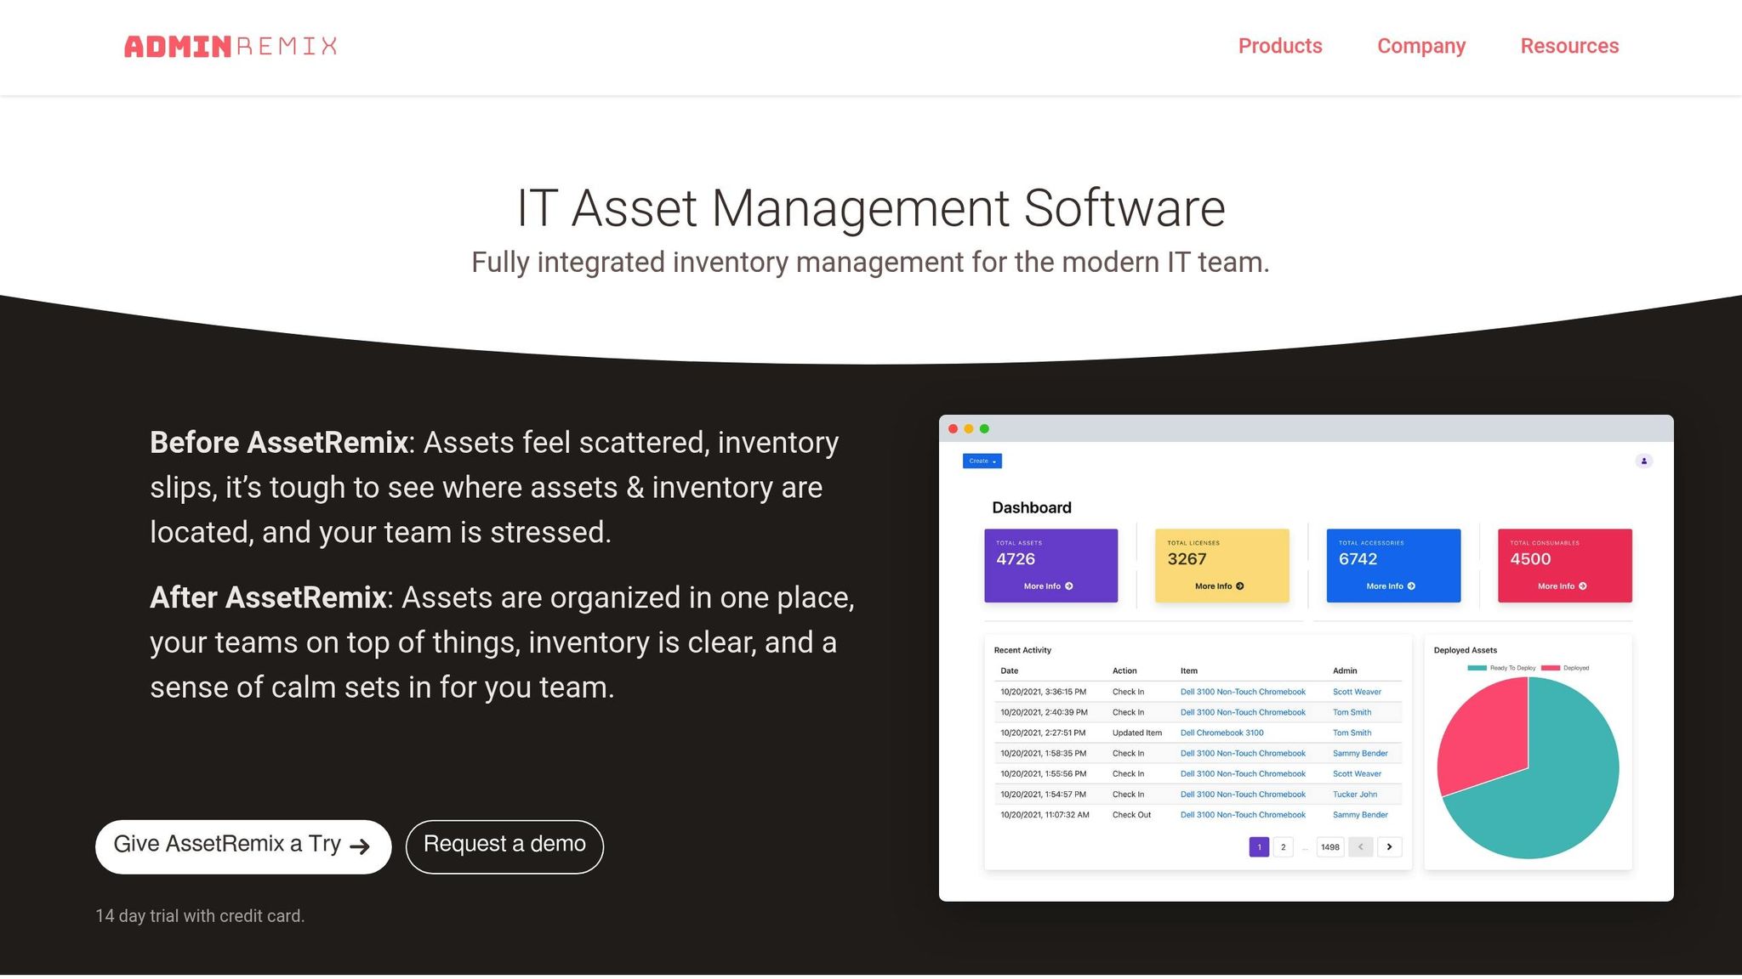The width and height of the screenshot is (1742, 979).
Task: Click the user profile icon in the dashboard
Action: point(1645,461)
